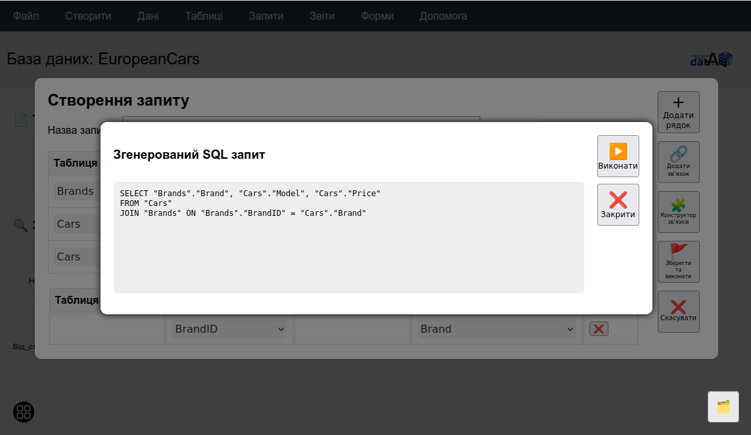Screen dimensions: 751x435
Task: Click the folder icon at bottom right
Action: click(x=723, y=407)
